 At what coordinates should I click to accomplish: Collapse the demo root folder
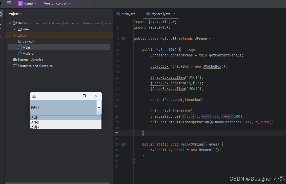point(9,23)
